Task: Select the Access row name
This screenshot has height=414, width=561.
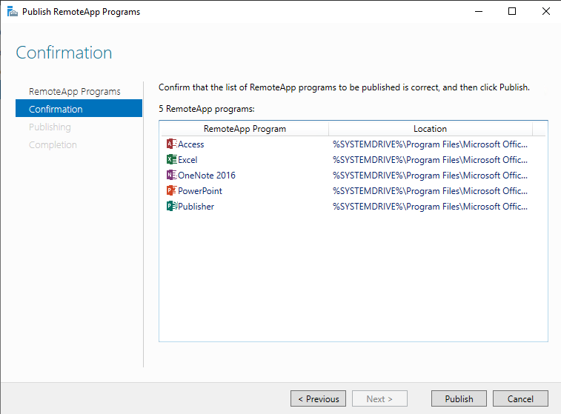Action: pyautogui.click(x=190, y=144)
